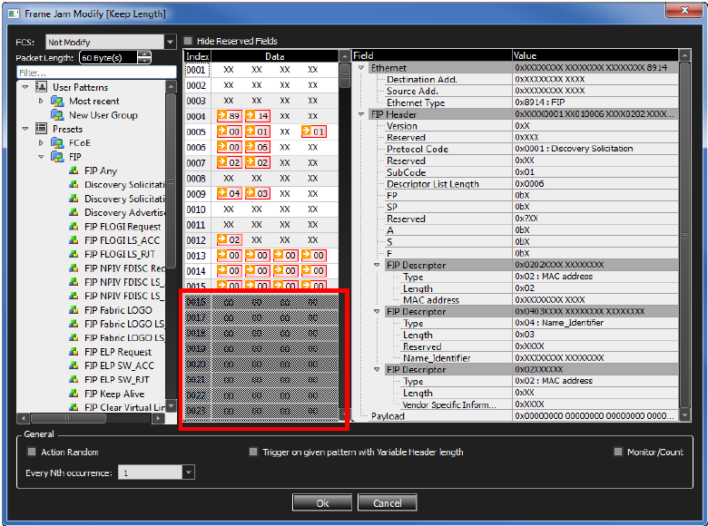
Task: Select the FIP FLOGI LS_RJT preset icon
Action: pyautogui.click(x=74, y=254)
